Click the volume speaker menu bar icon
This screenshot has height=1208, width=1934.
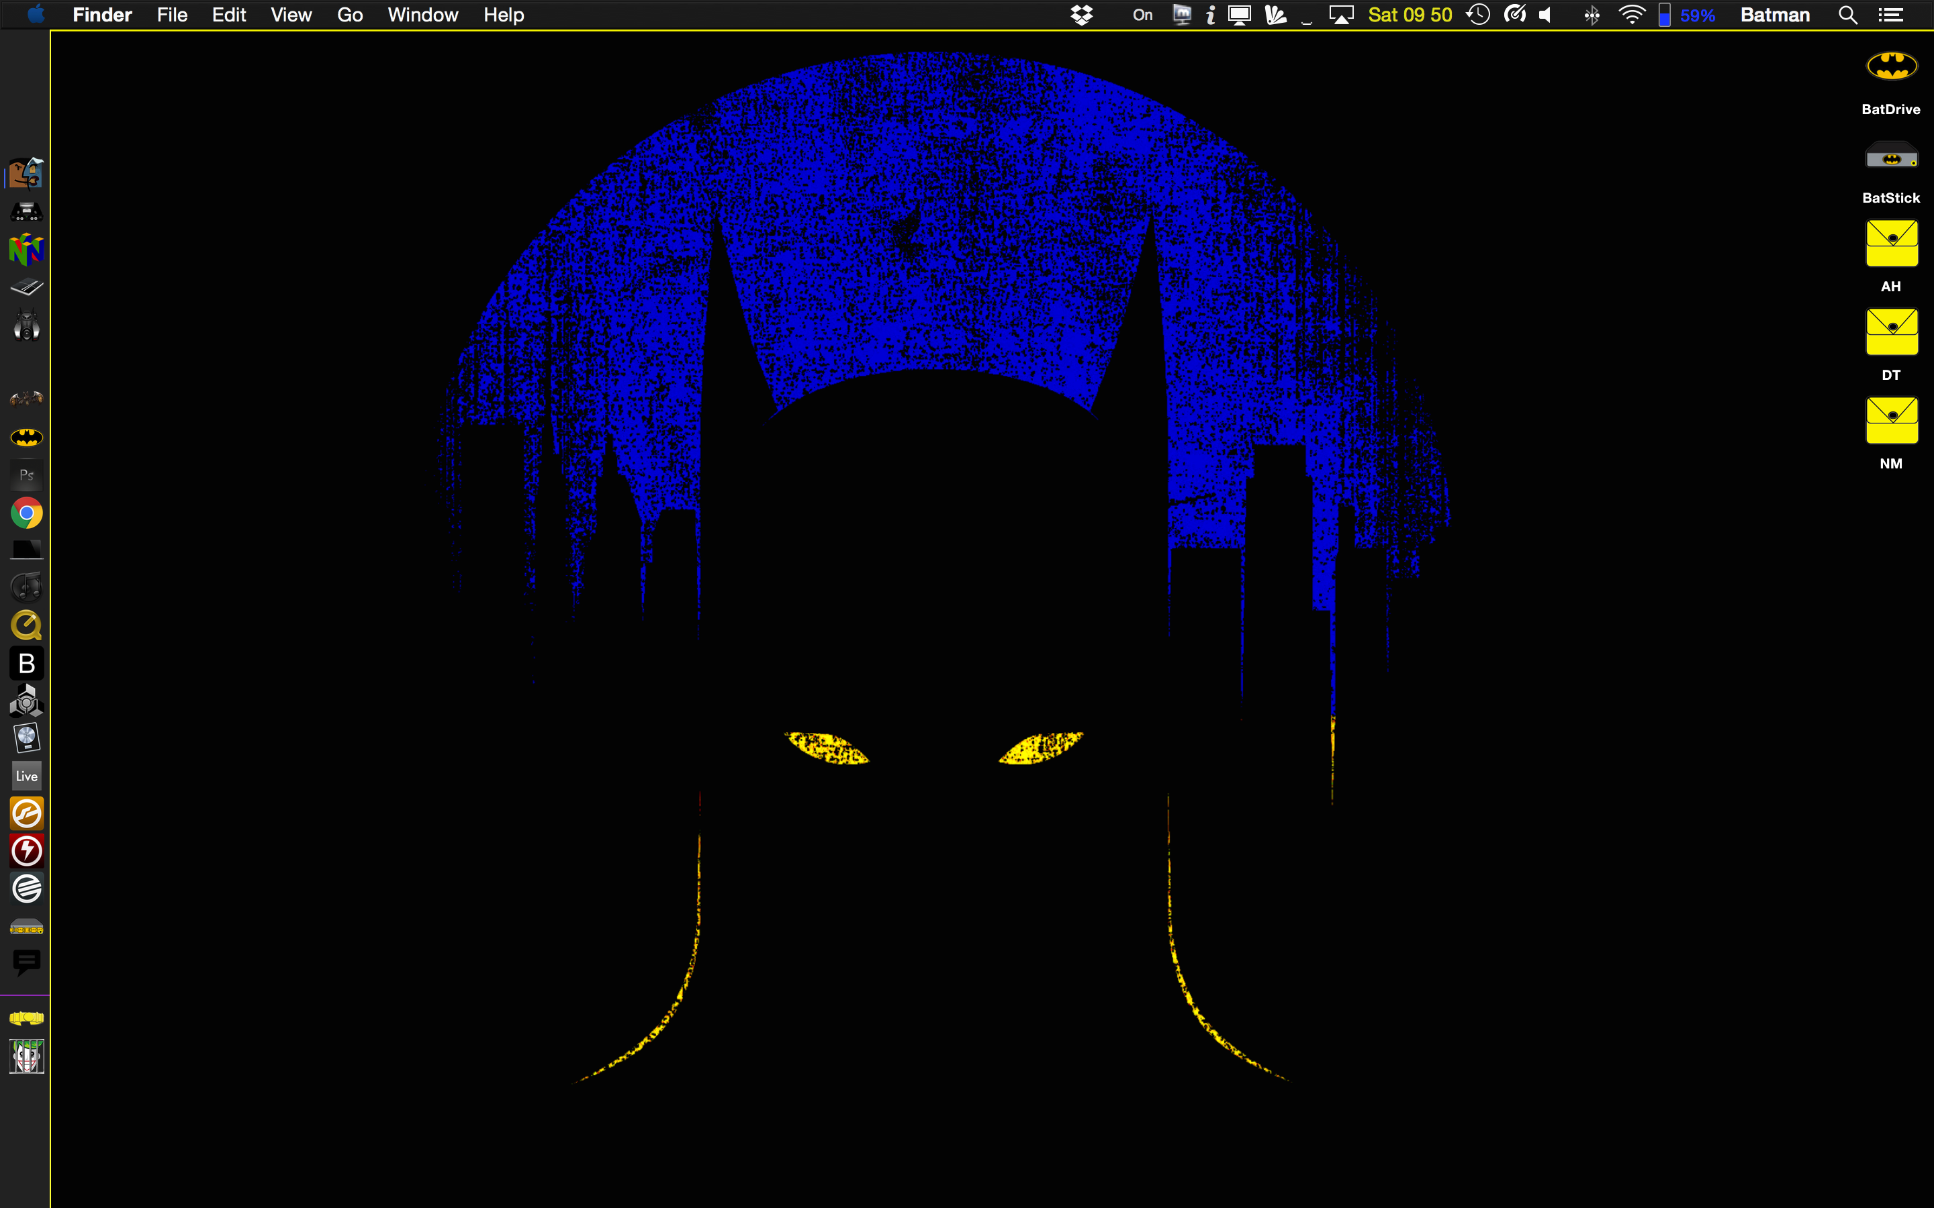tap(1546, 15)
